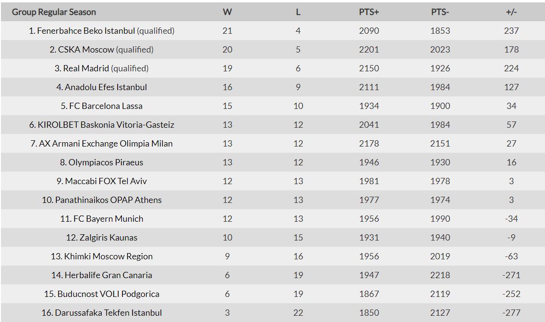Open the Olympiacos Piraeus team link
Image resolution: width=545 pixels, height=322 pixels.
coord(106,162)
